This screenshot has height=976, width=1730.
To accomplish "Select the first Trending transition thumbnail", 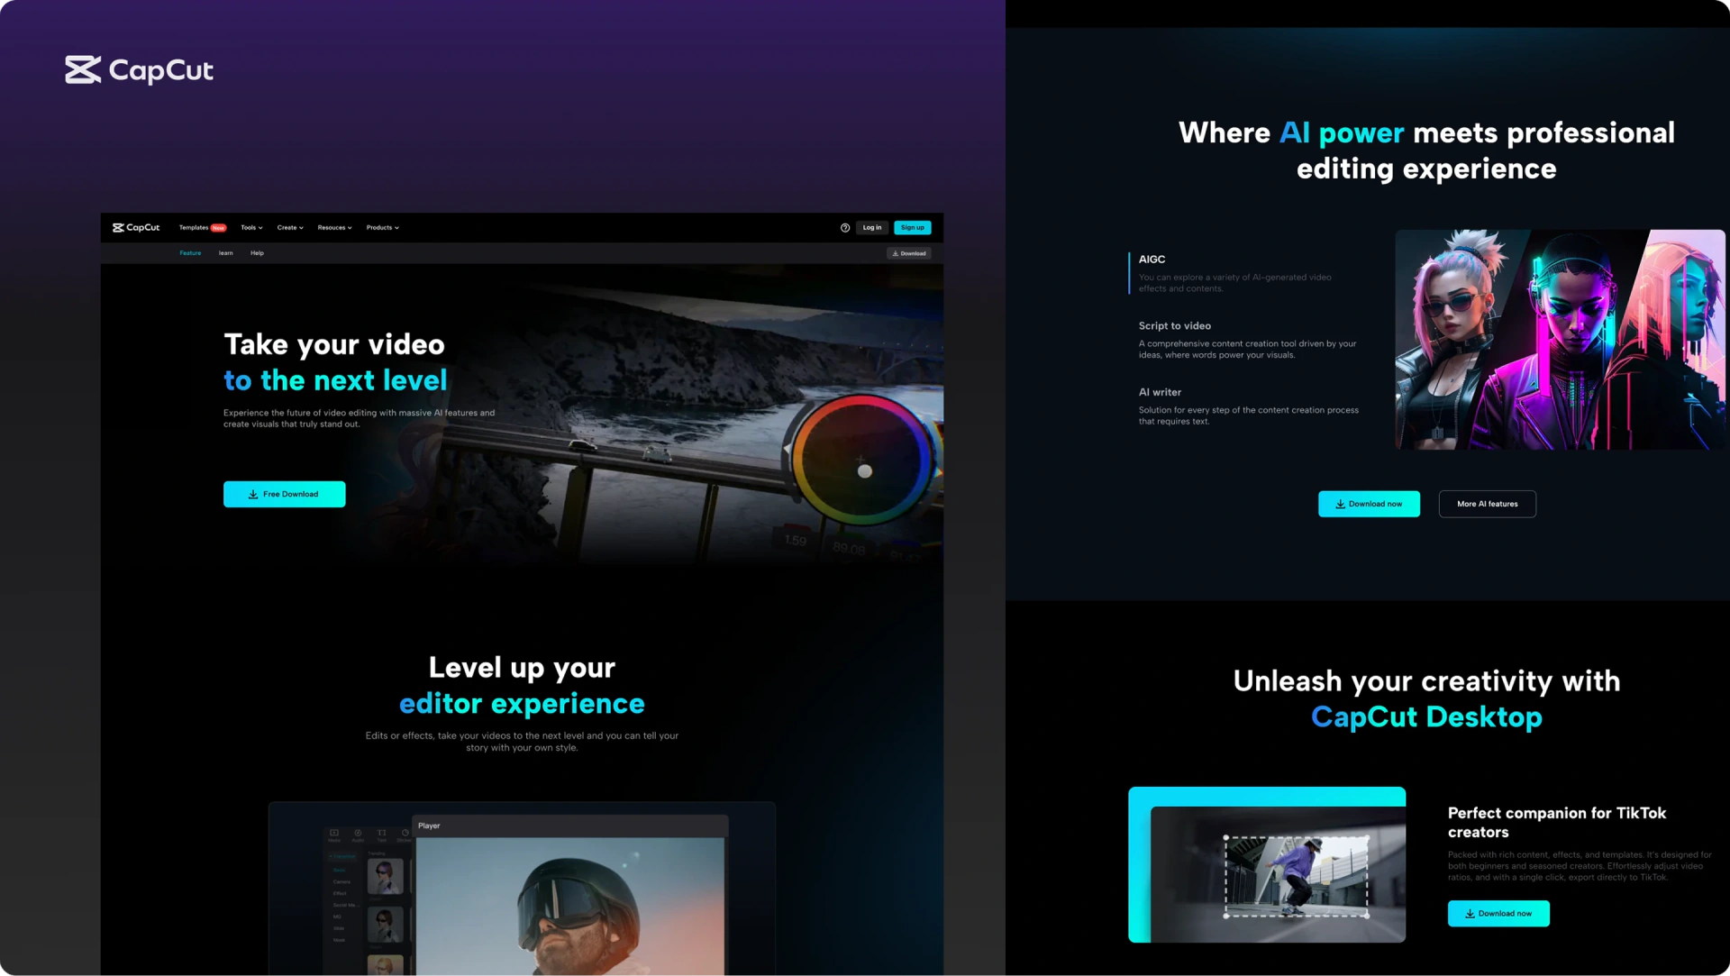I will click(x=385, y=876).
